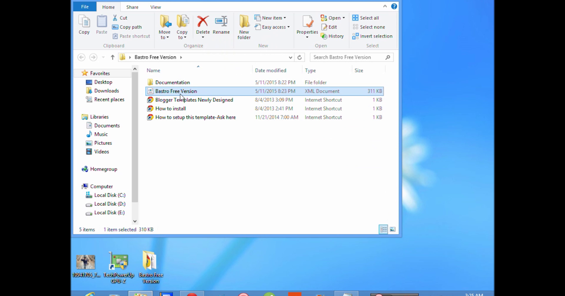Go forward with the Forward arrow
Image resolution: width=565 pixels, height=296 pixels.
click(93, 57)
